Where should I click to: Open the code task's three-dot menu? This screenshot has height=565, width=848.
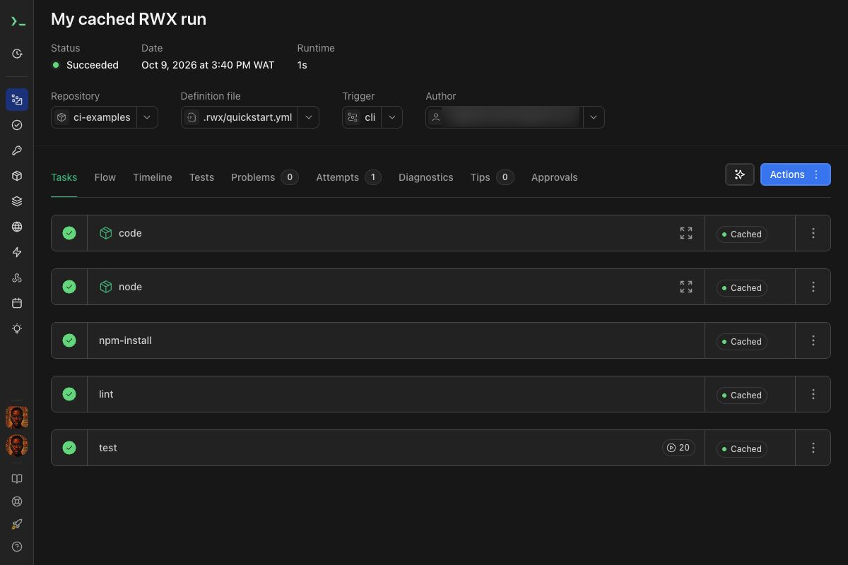[813, 233]
